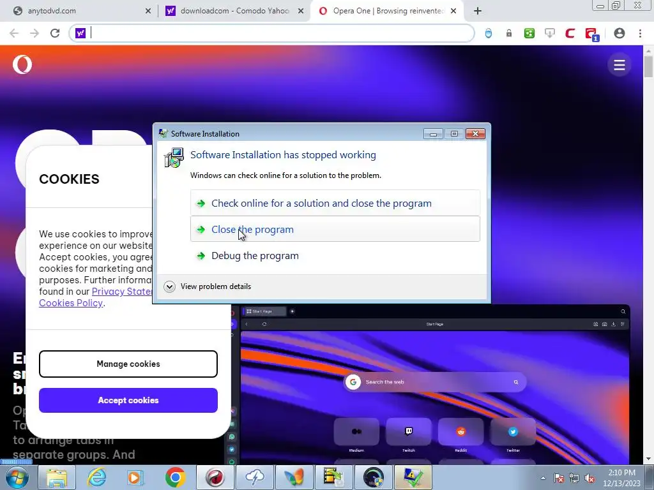Reload the current page
The width and height of the screenshot is (654, 490).
55,33
